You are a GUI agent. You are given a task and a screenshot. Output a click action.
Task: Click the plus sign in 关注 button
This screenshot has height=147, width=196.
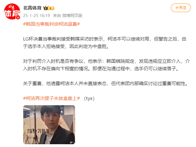pos(177,8)
